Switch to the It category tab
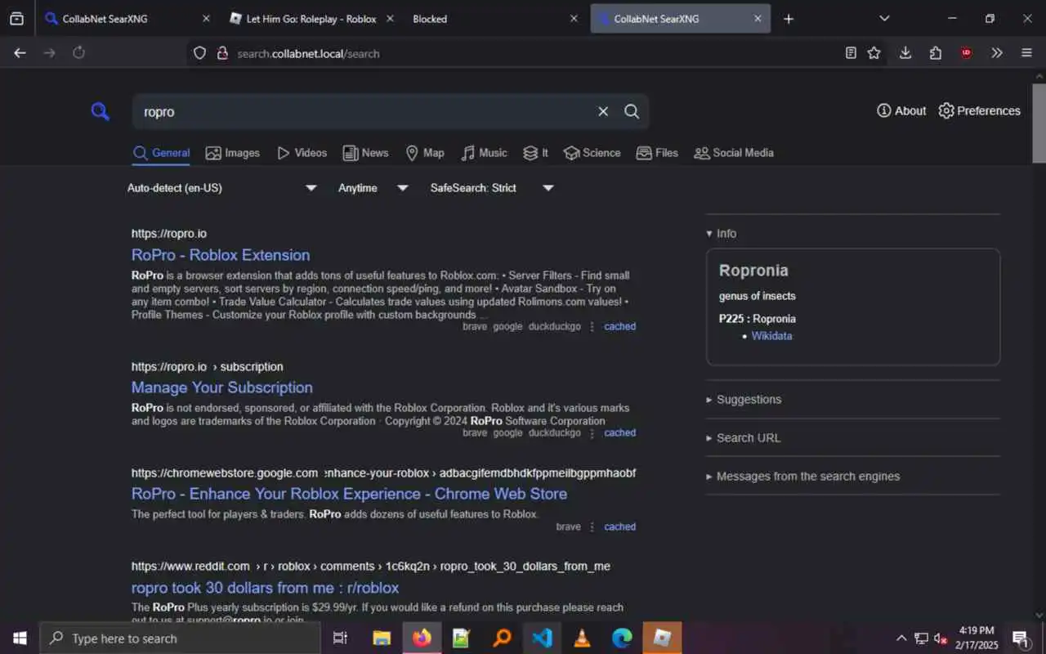1046x654 pixels. 535,153
